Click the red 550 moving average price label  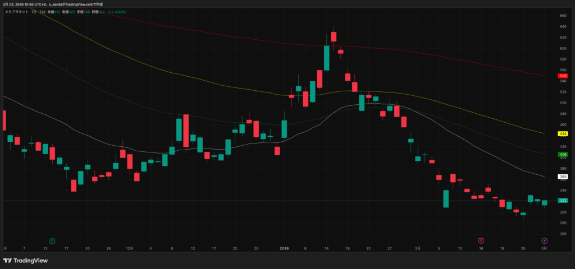coord(563,76)
